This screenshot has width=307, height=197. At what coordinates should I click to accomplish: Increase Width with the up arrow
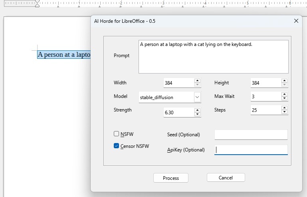(197, 81)
